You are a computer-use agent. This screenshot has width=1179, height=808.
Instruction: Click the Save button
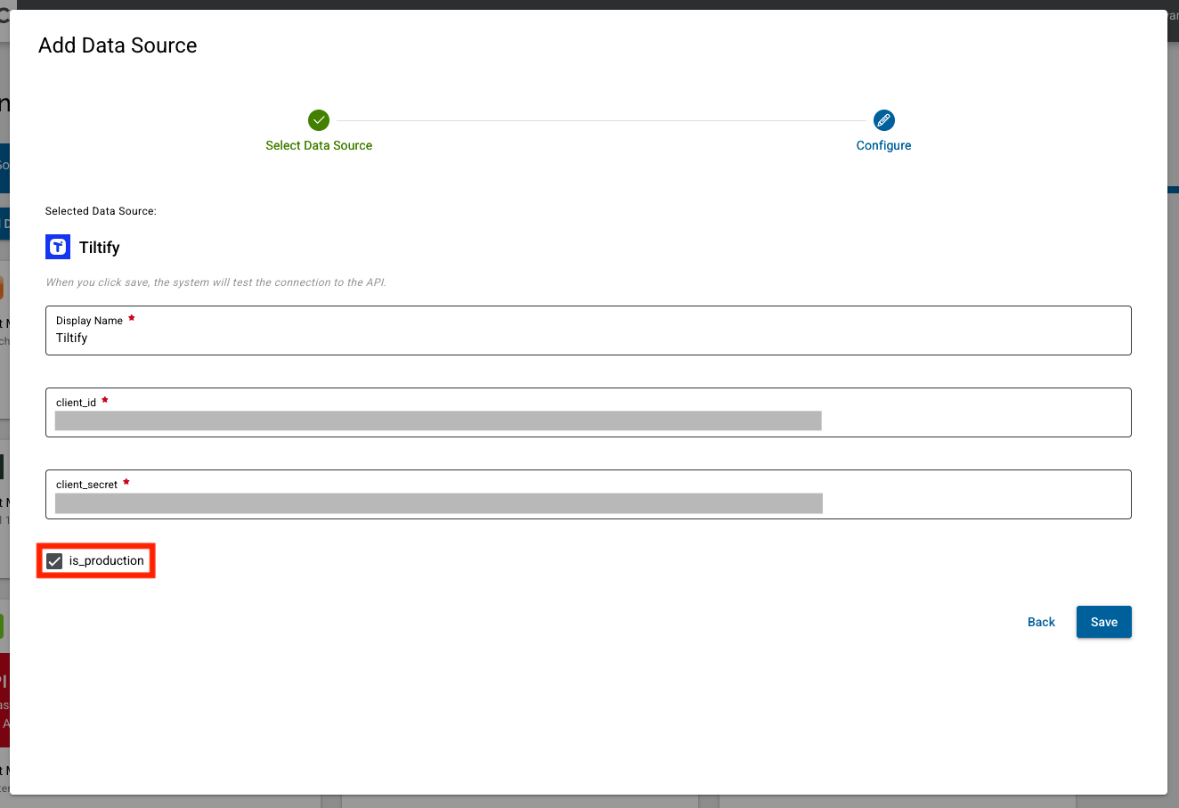click(x=1103, y=622)
